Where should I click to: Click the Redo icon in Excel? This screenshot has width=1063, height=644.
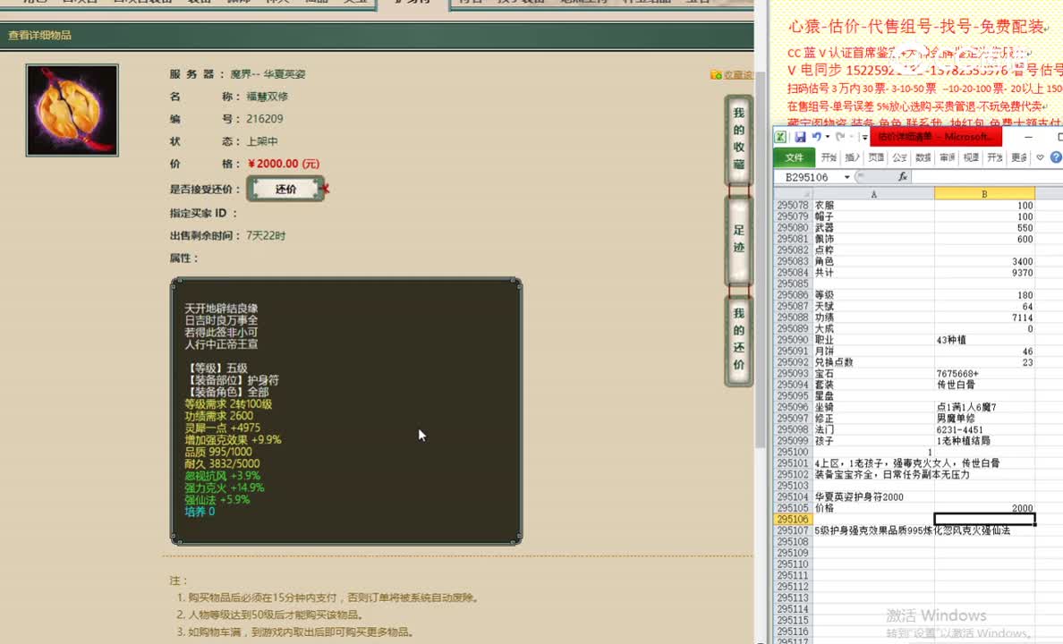841,136
